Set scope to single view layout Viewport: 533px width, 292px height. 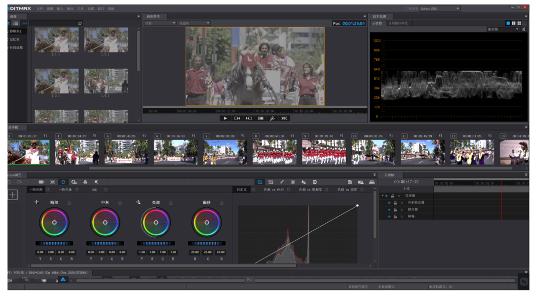508,23
